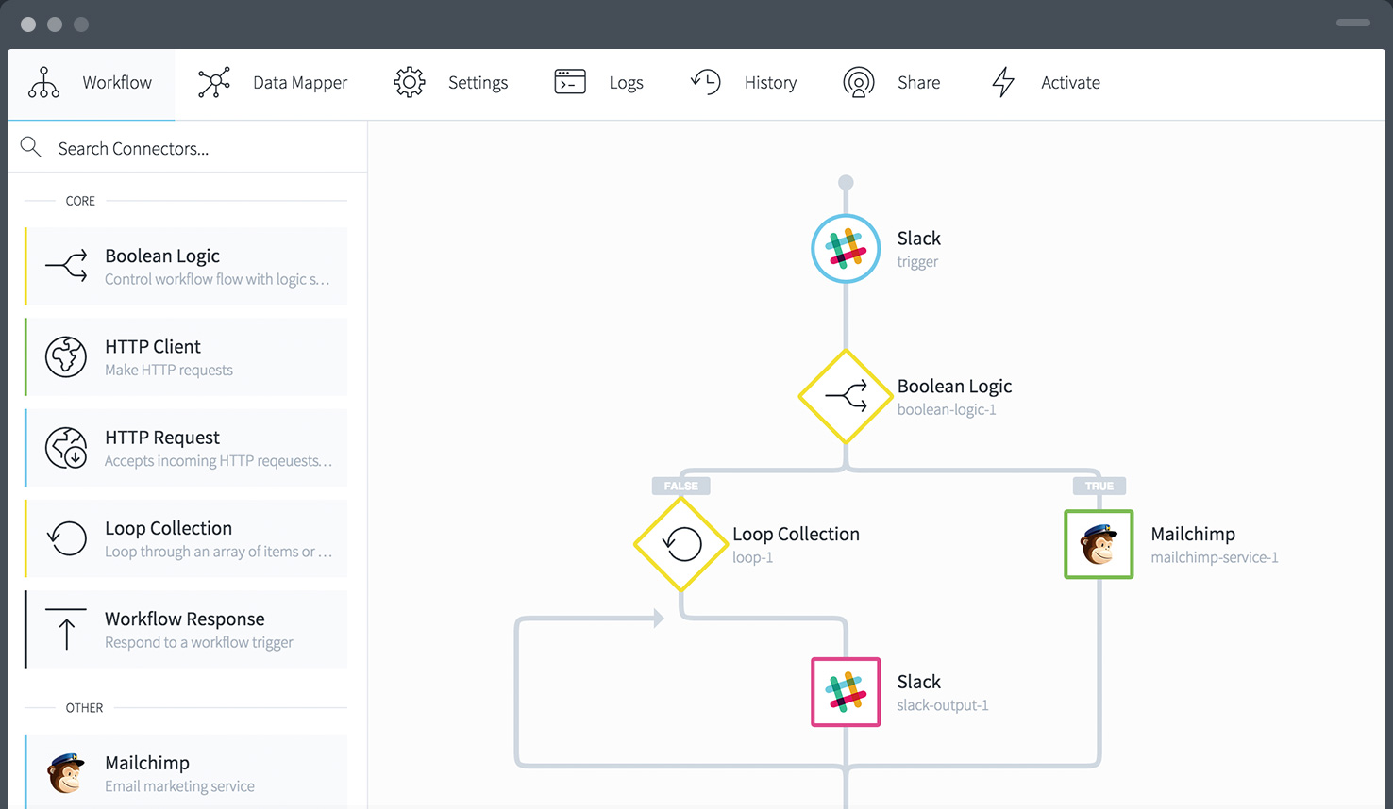Open the Share tab
This screenshot has width=1393, height=809.
(891, 83)
